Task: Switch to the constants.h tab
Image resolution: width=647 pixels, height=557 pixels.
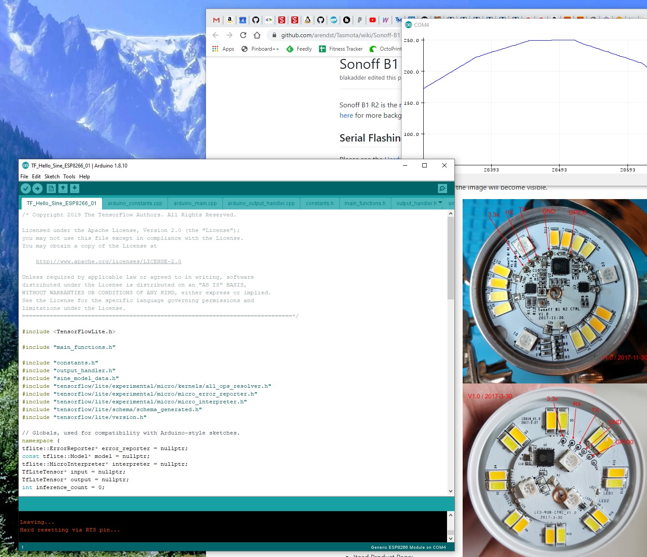Action: point(320,203)
